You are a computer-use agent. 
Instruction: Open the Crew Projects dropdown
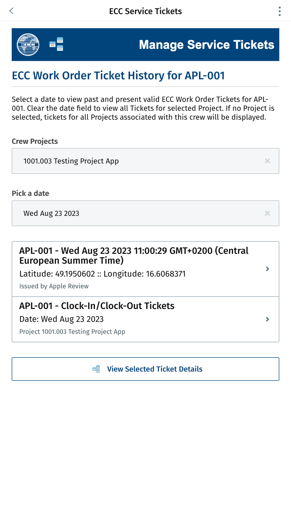140,161
